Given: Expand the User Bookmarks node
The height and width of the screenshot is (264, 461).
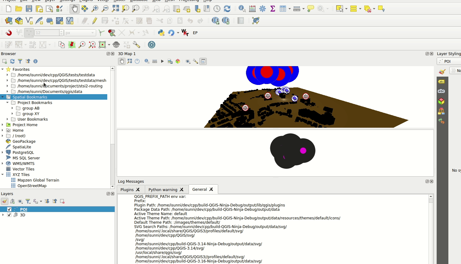Looking at the screenshot, I should (x=7, y=119).
